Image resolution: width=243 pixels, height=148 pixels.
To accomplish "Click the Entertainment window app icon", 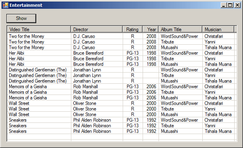I will pos(6,5).
